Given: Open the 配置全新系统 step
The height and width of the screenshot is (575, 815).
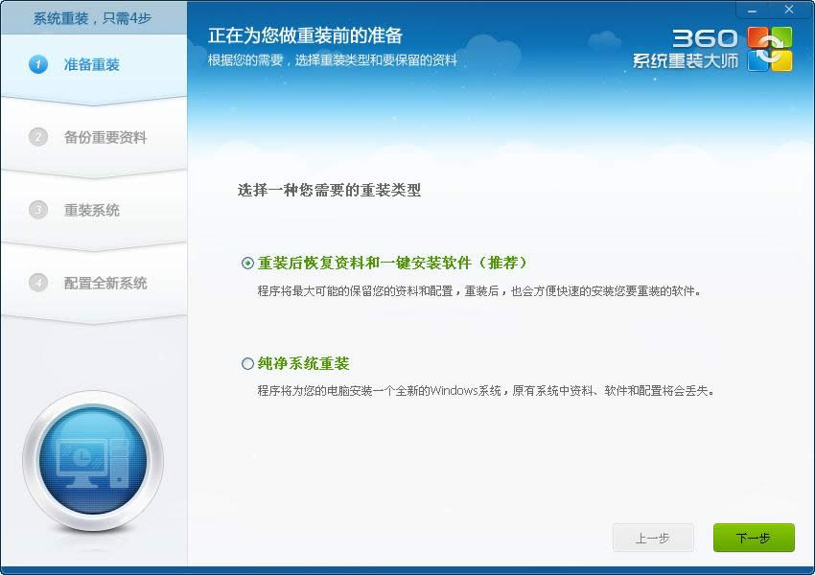Looking at the screenshot, I should click(105, 283).
